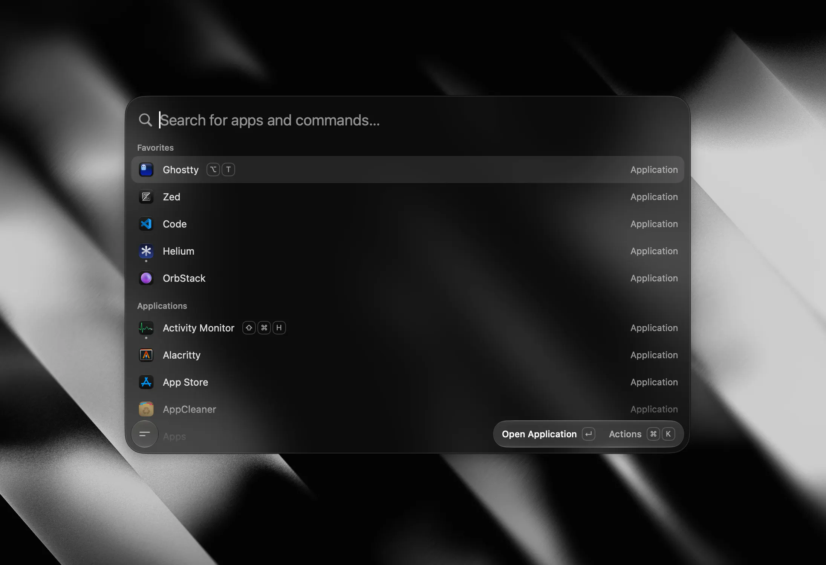This screenshot has height=565, width=826.
Task: Click the magnifying glass search icon
Action: (145, 120)
